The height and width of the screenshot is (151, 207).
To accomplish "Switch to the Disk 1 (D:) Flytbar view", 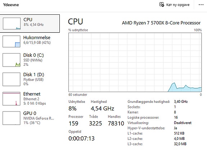I will coord(30,79).
